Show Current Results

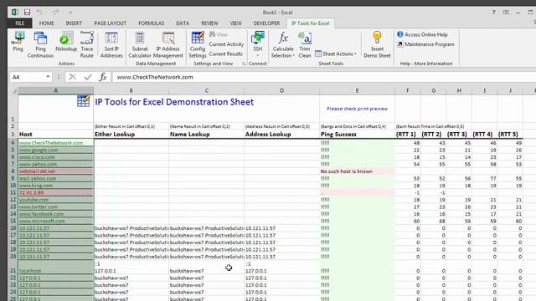tap(225, 54)
